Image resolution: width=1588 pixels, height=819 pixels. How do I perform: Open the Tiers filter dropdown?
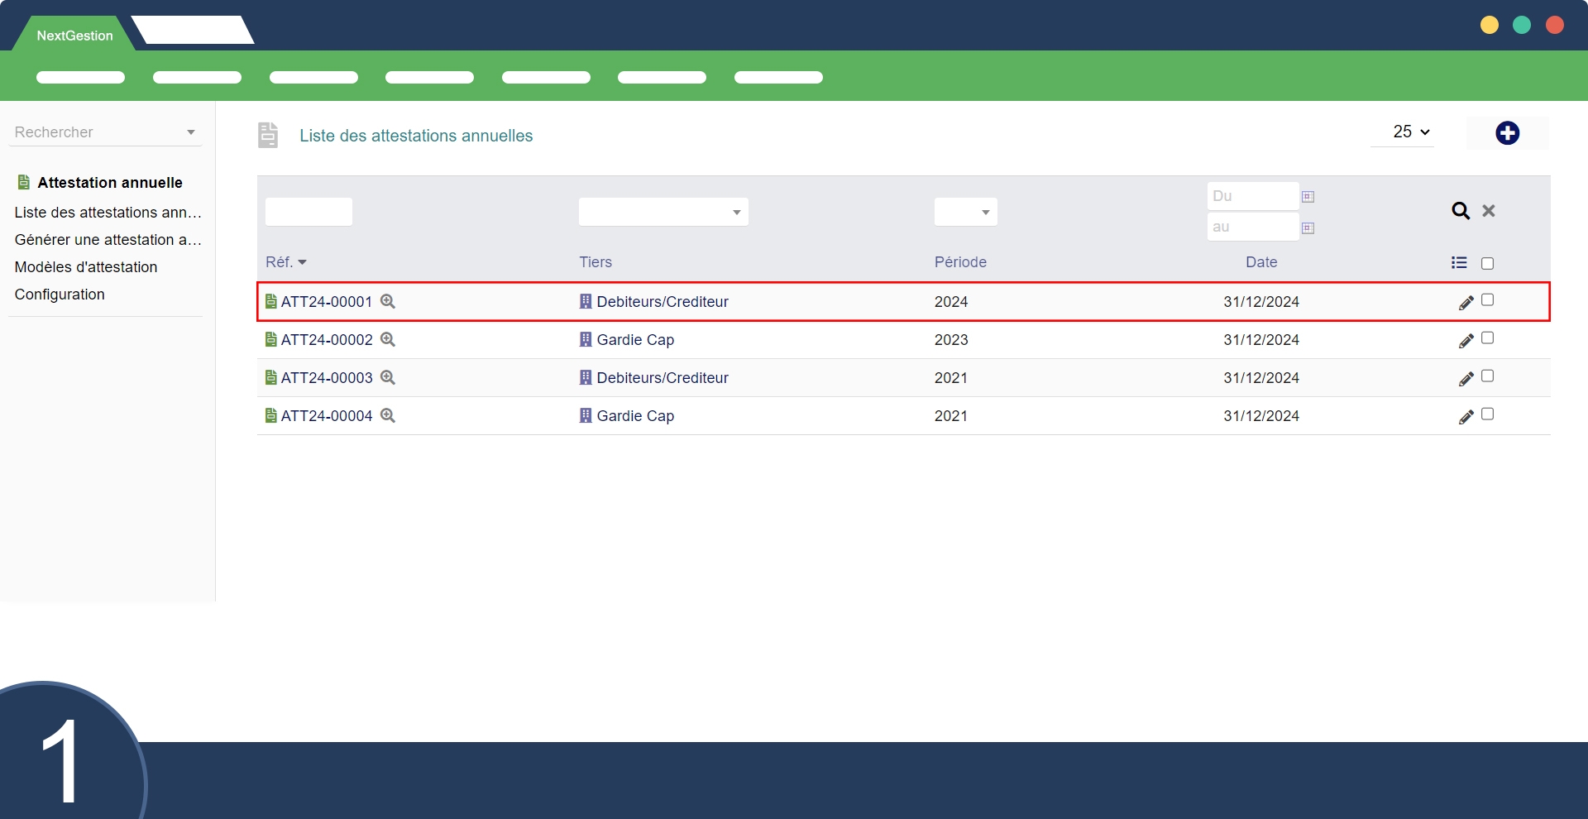(663, 212)
